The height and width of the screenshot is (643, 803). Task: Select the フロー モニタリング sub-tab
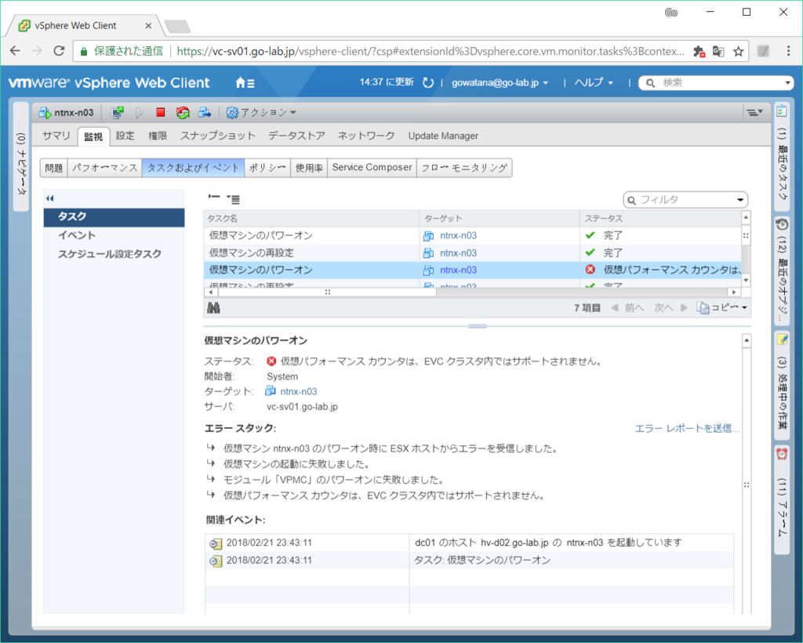[x=464, y=167]
